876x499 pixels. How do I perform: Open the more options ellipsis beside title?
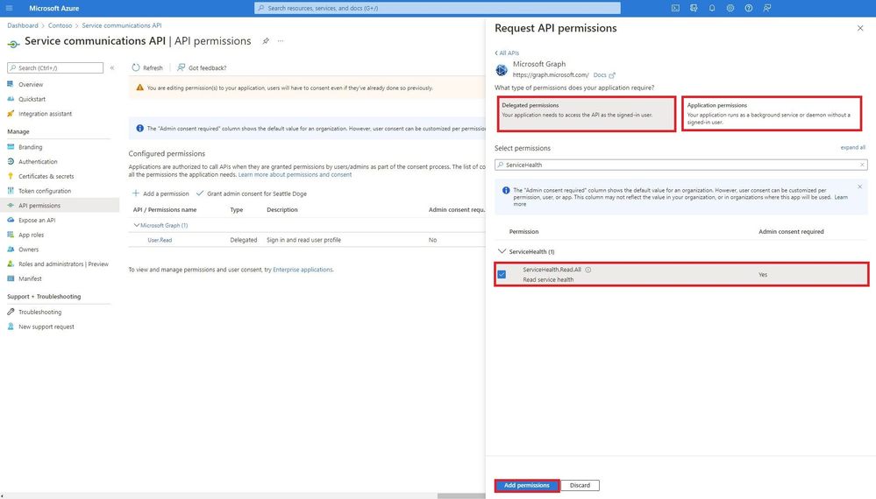(x=281, y=40)
